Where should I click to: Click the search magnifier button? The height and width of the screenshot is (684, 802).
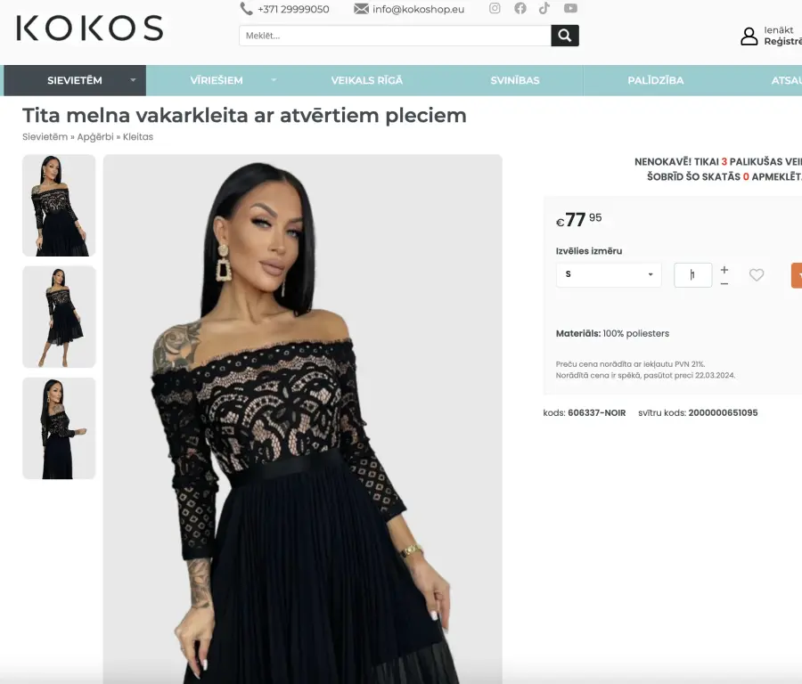coord(565,36)
